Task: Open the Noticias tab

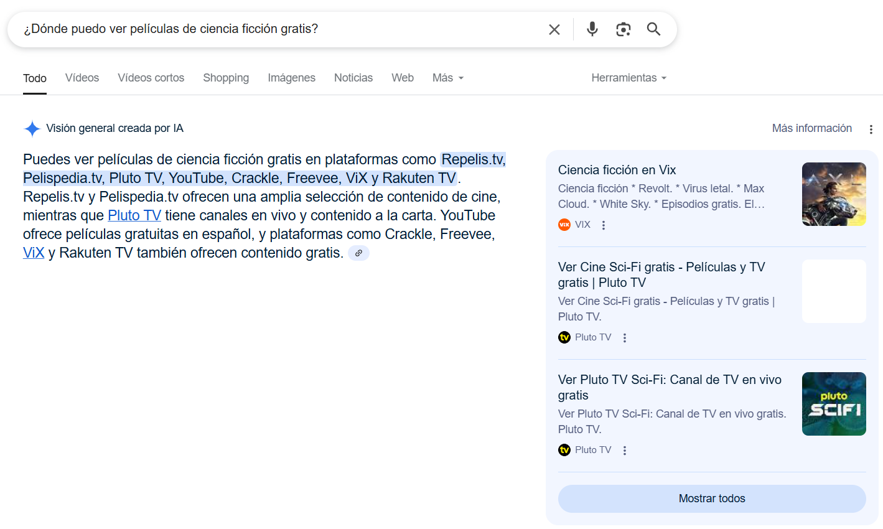Action: 353,78
